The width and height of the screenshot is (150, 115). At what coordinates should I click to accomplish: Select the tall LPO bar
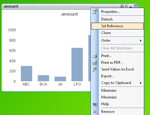click(77, 64)
